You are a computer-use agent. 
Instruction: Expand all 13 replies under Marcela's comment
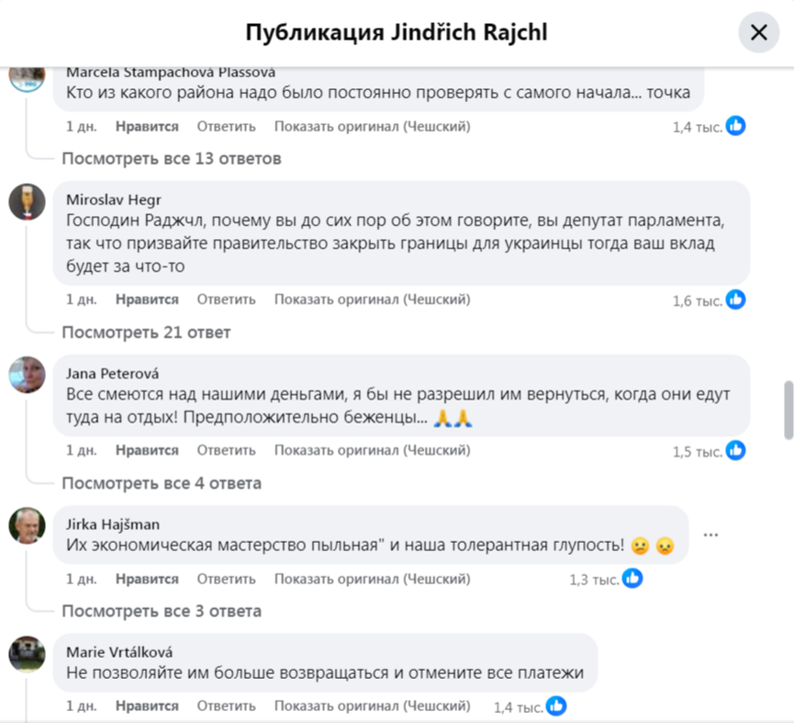171,159
